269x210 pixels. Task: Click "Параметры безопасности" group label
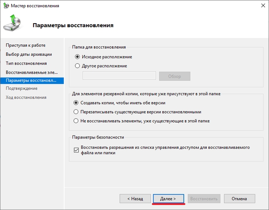pos(98,137)
